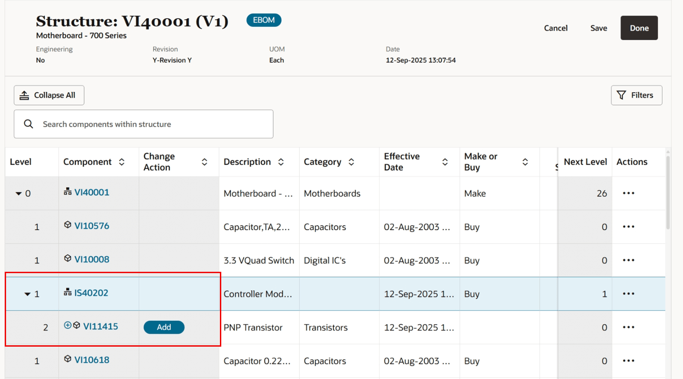683x379 pixels.
Task: Click the hierarchy icon beside IS40202
Action: pos(68,292)
